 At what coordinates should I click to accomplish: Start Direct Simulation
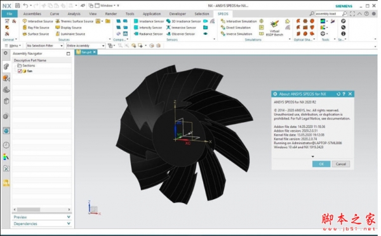236,28
